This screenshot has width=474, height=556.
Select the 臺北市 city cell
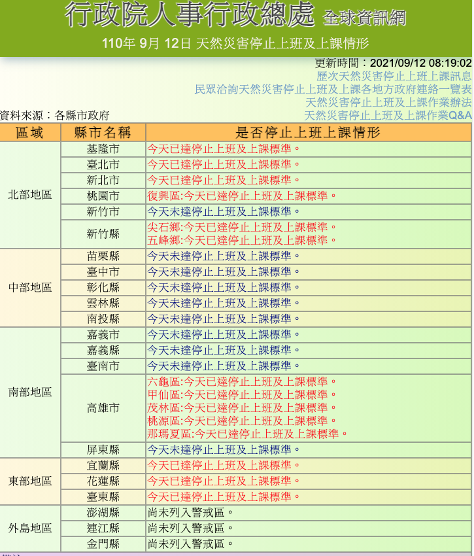click(103, 165)
